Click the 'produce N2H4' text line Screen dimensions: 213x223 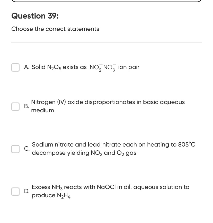click(51, 195)
